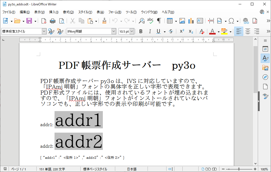This screenshot has height=172, width=271.
Task: Copy the selection
Action: tap(82, 21)
